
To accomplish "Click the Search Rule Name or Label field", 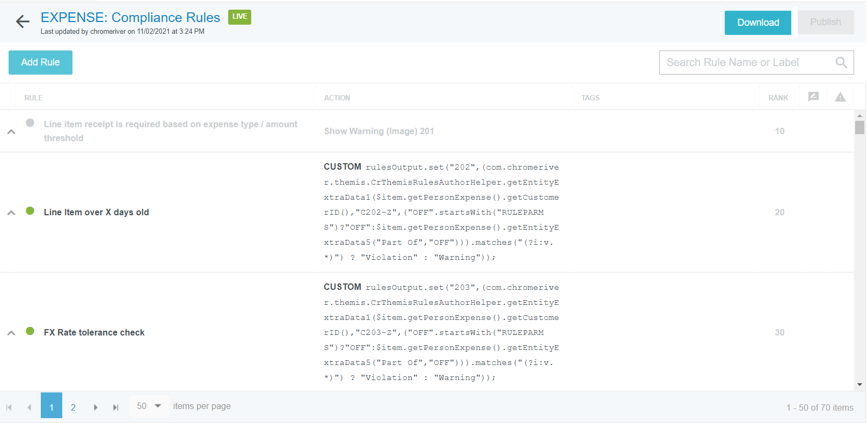I will 746,63.
